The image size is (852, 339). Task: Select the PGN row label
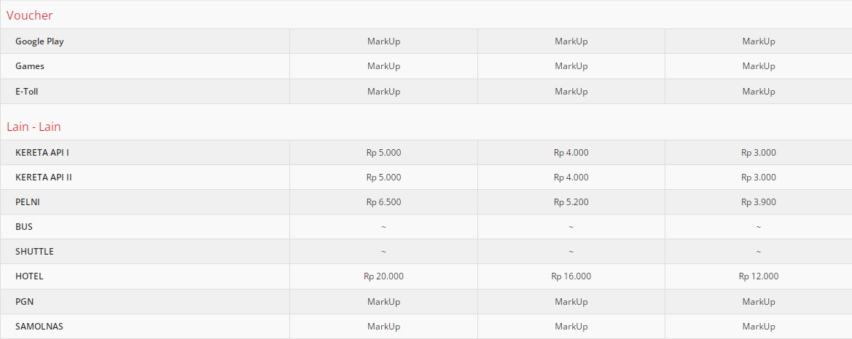(x=25, y=301)
